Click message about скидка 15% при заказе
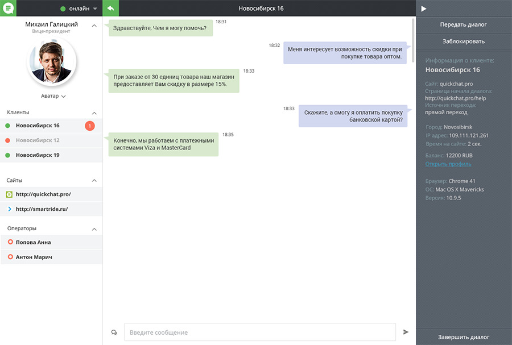Viewport: 512px width, 345px height. (174, 81)
